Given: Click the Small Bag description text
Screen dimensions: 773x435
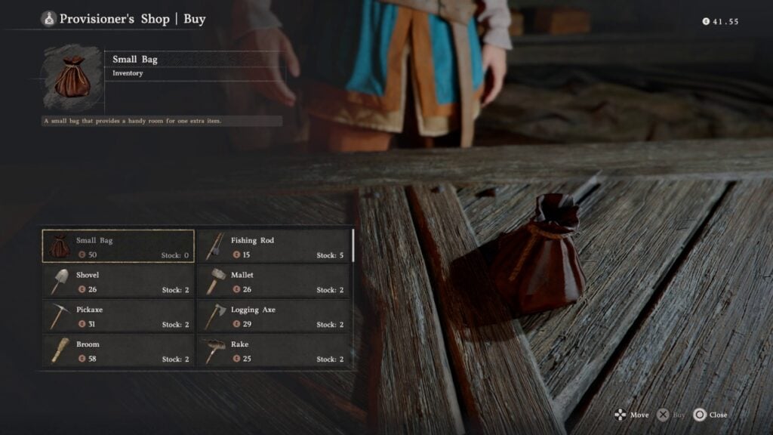Looking at the screenshot, I should 133,121.
